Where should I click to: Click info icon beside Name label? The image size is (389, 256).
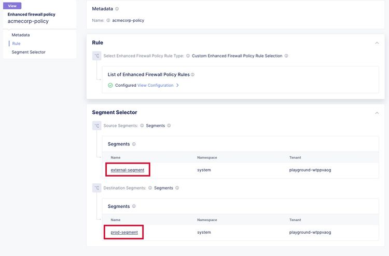coord(108,20)
